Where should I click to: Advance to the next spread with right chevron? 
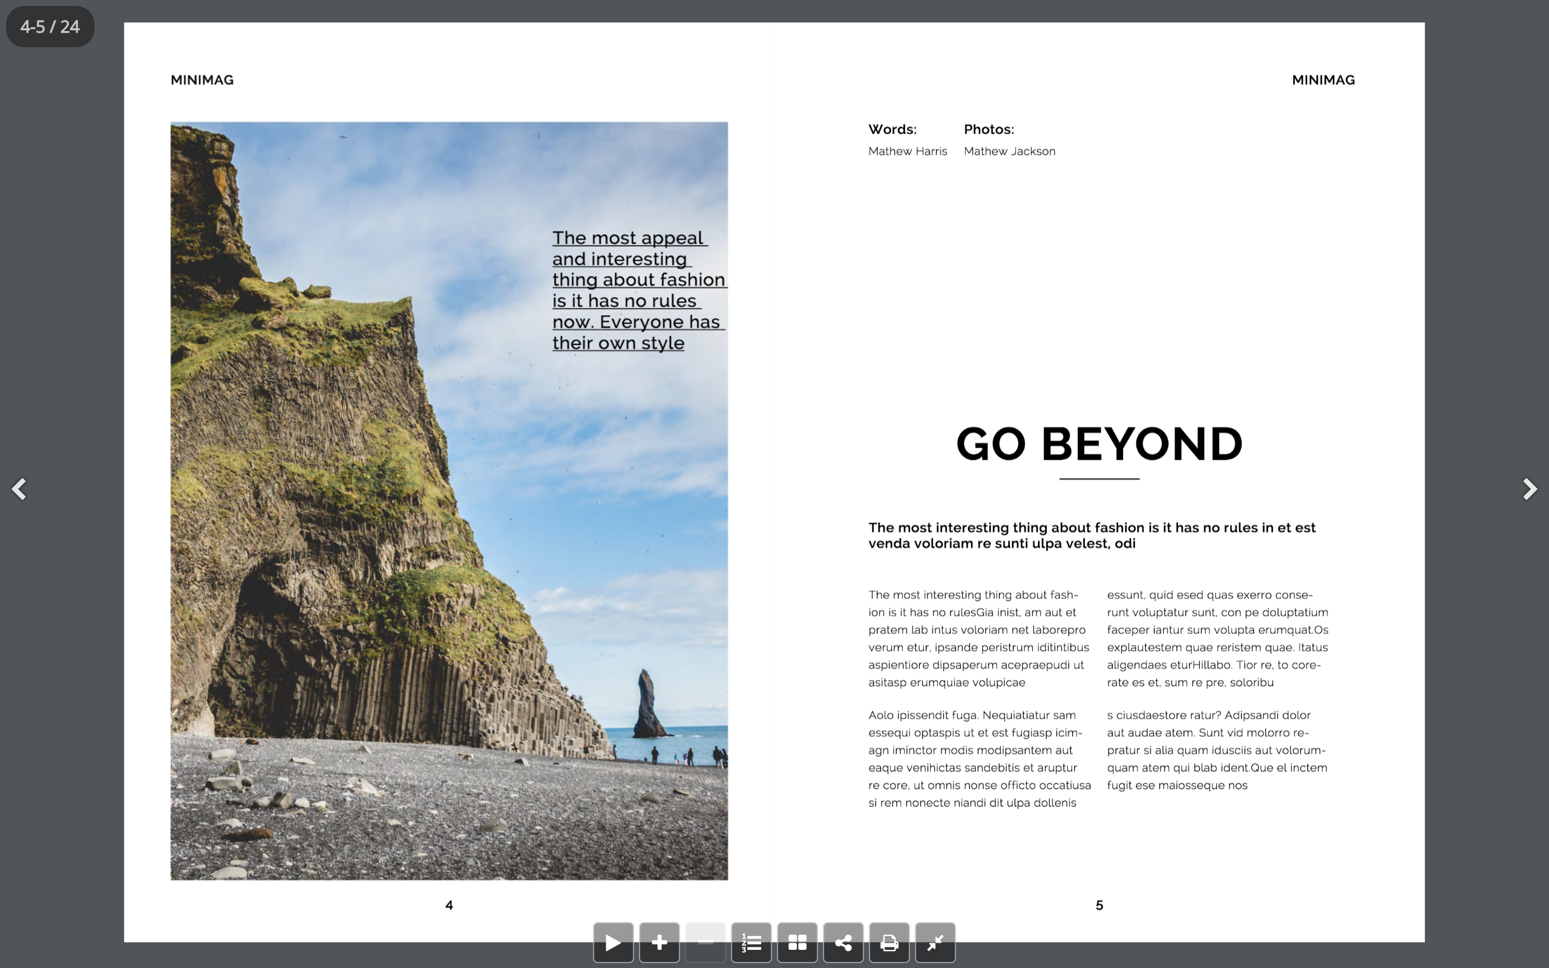click(x=1530, y=489)
